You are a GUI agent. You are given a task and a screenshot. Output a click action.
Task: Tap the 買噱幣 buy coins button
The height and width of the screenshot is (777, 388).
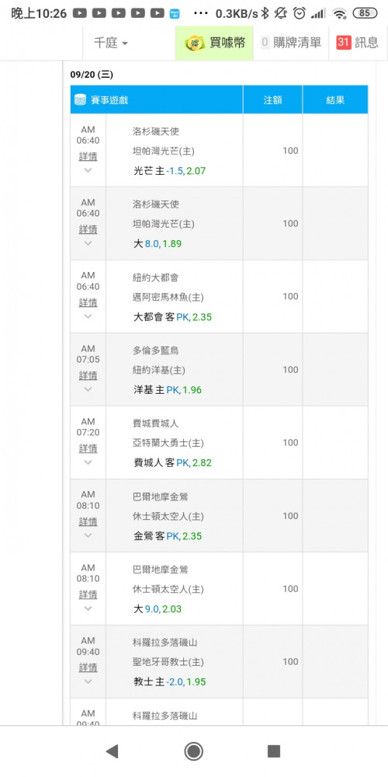tap(214, 43)
